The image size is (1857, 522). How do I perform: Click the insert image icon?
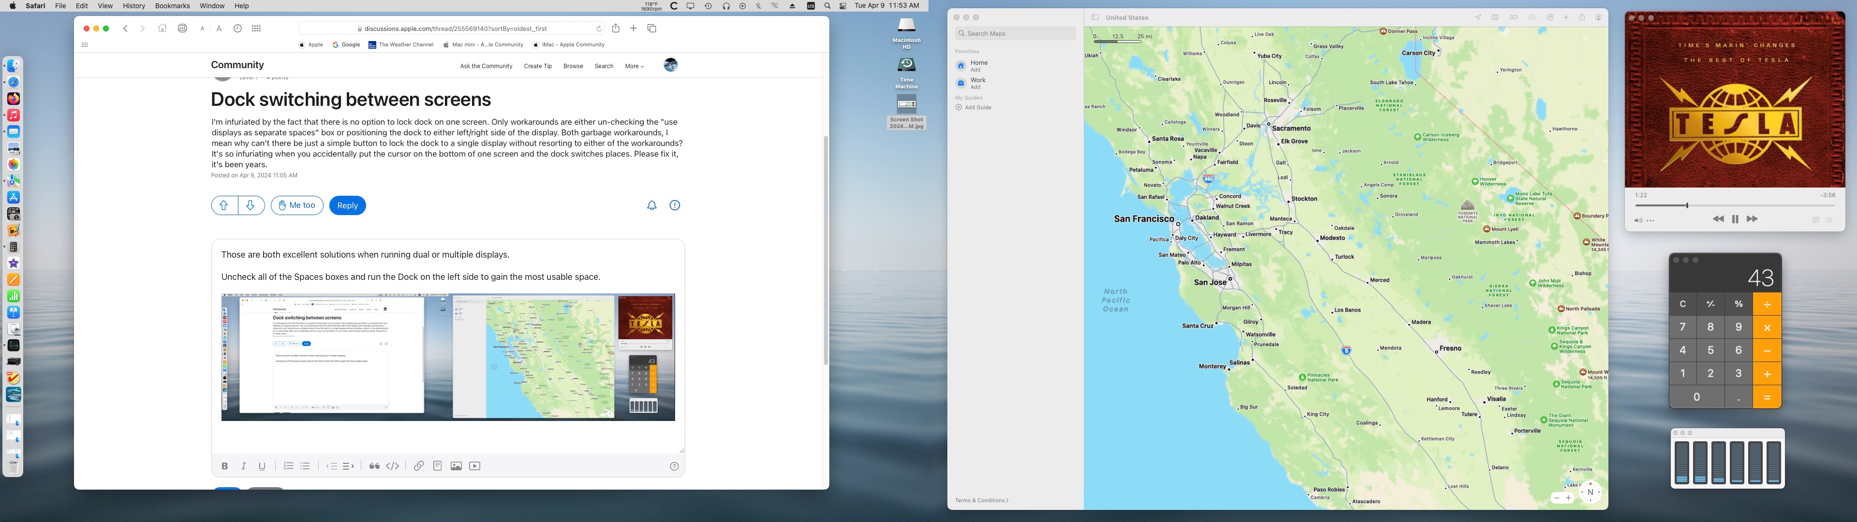(x=457, y=466)
